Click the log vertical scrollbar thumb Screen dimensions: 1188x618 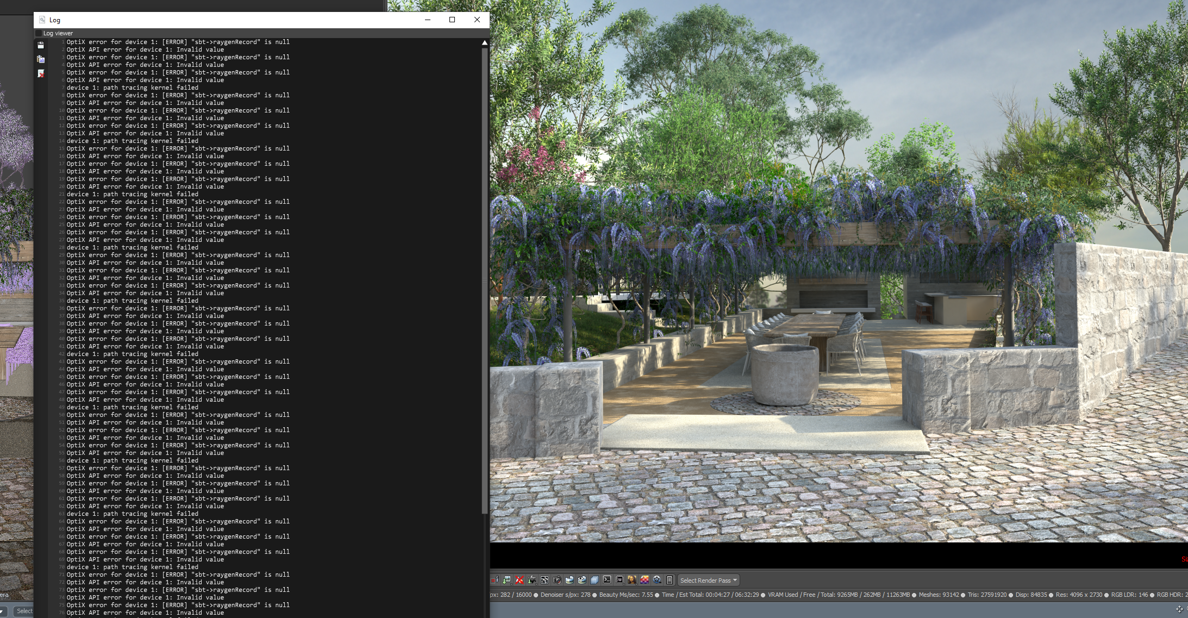(484, 280)
